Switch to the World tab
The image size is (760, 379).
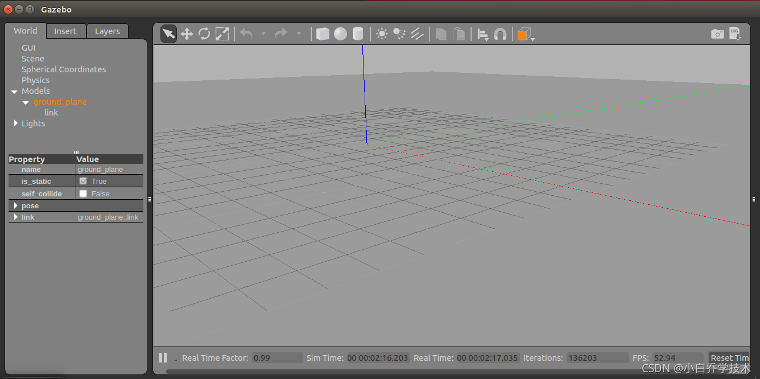[x=26, y=31]
